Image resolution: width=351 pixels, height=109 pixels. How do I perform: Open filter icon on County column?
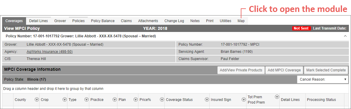[x=37, y=100]
